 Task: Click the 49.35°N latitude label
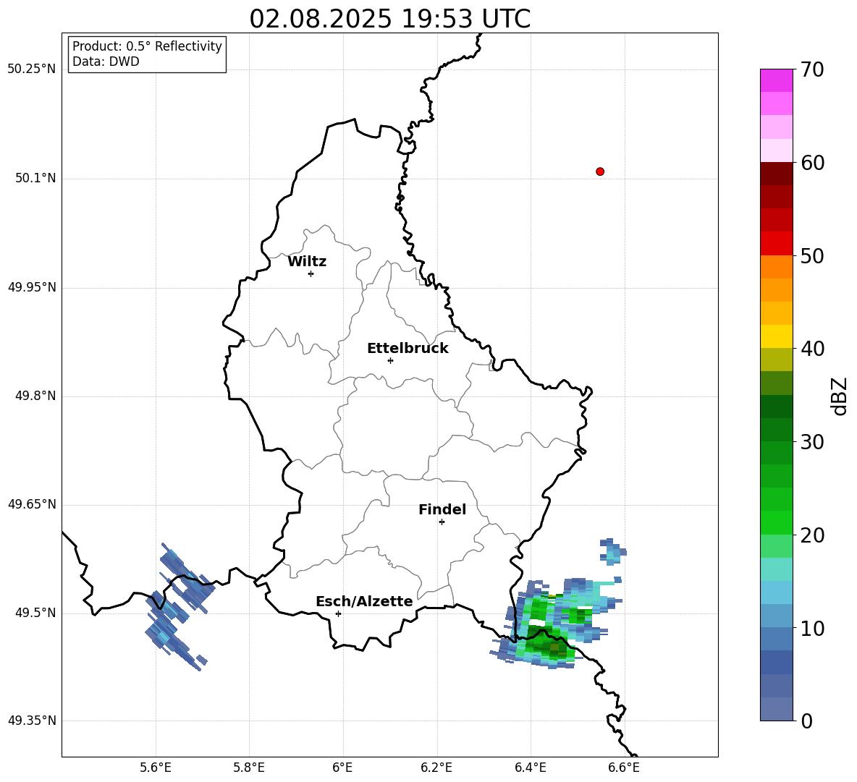pyautogui.click(x=32, y=721)
